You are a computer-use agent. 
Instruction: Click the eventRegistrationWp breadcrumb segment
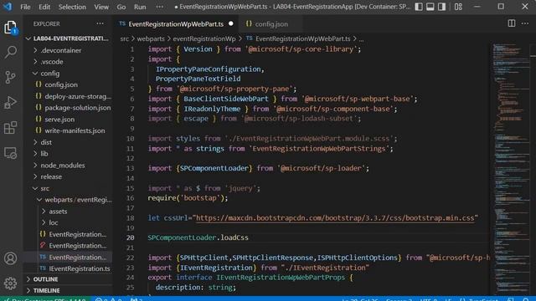click(204, 39)
